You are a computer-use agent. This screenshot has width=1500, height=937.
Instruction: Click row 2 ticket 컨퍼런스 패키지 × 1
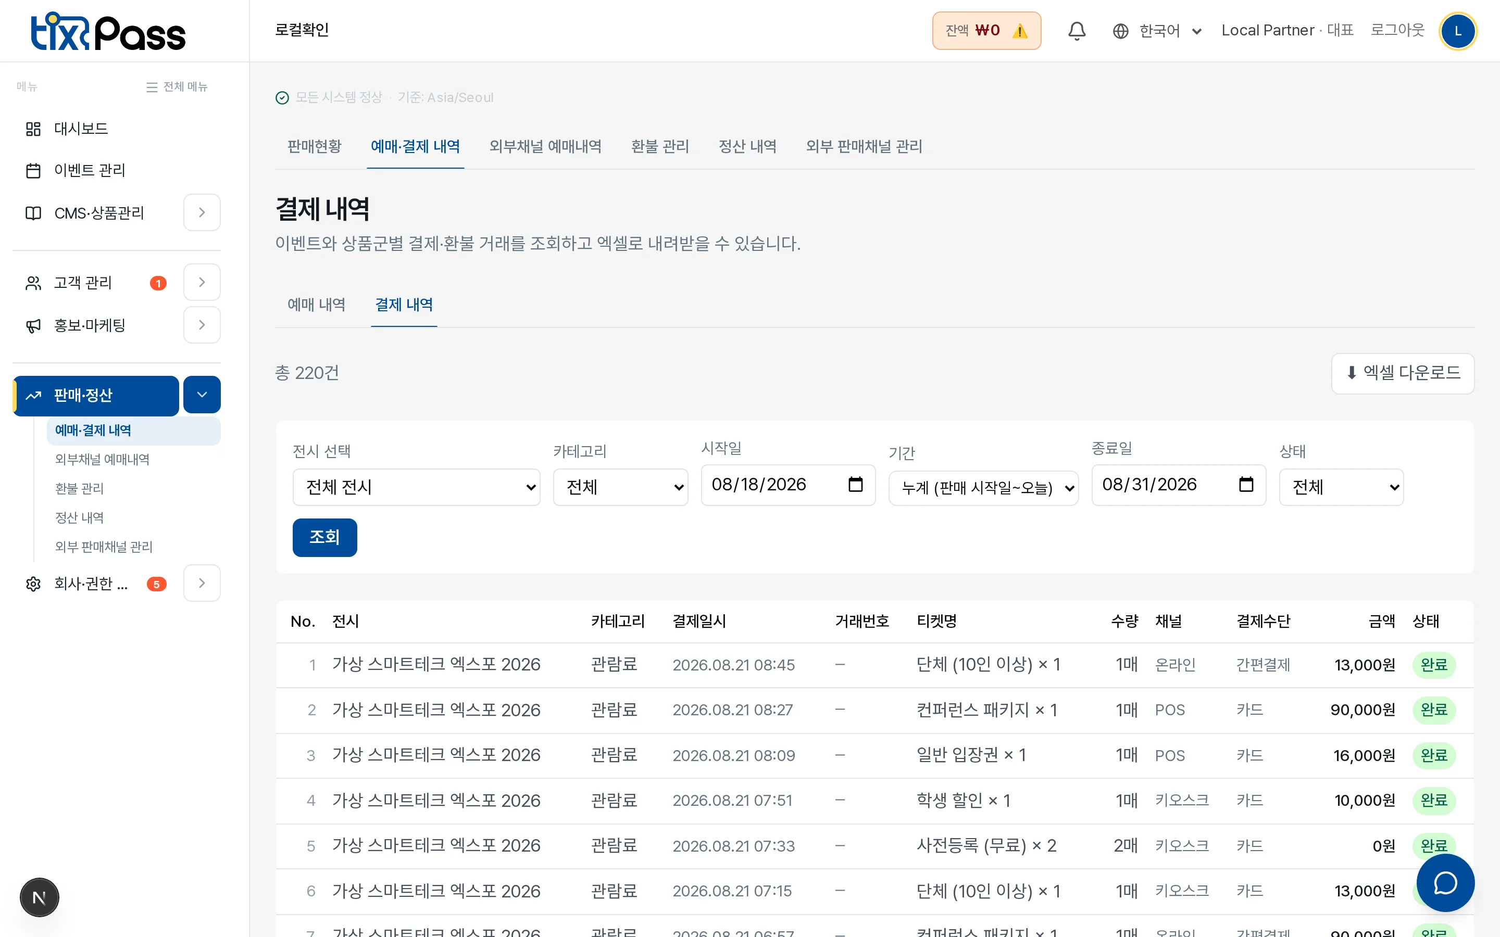[x=987, y=710]
